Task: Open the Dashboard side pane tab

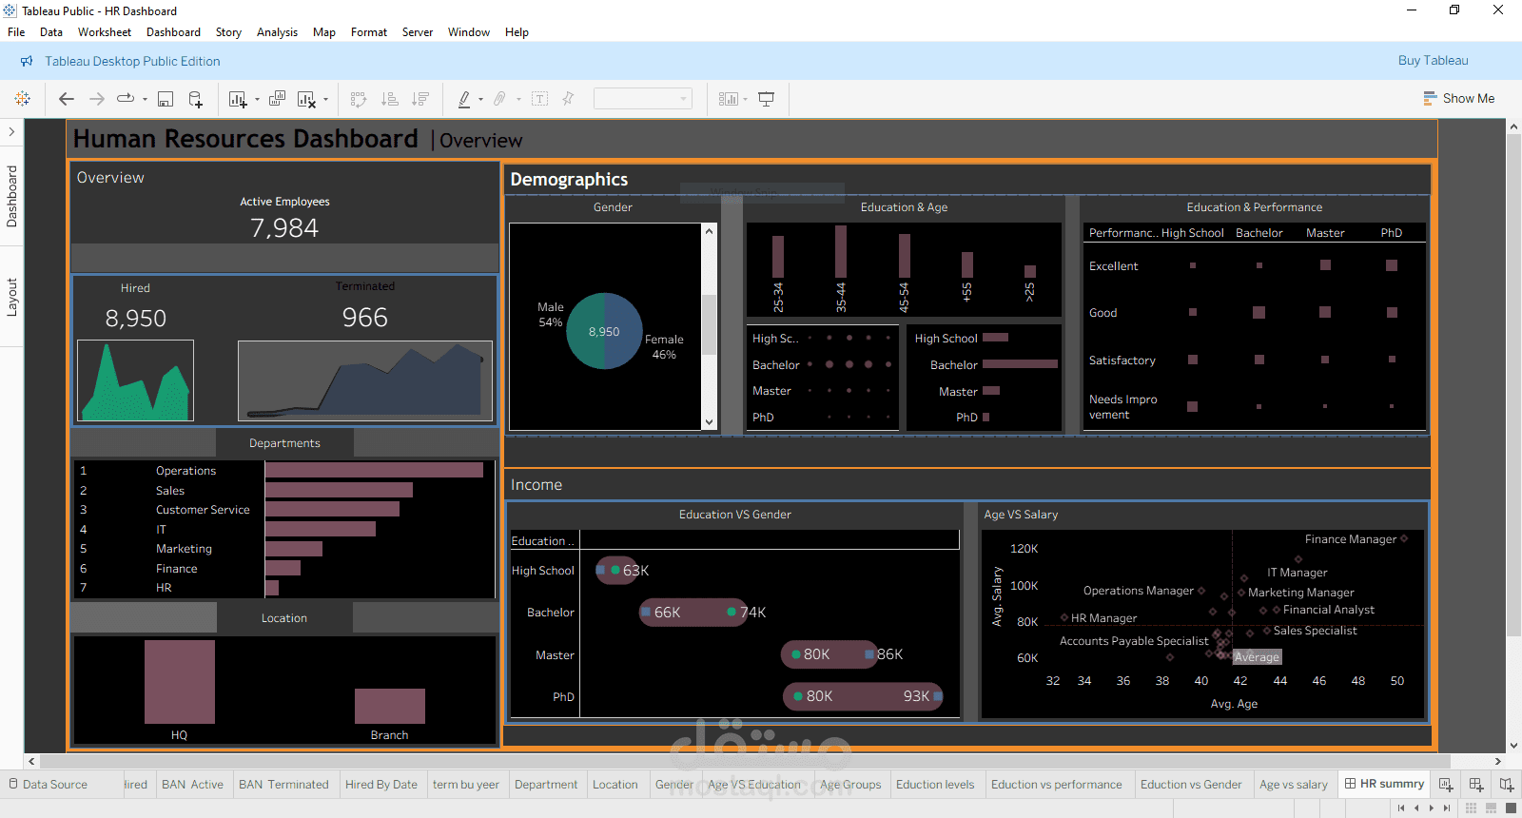Action: click(x=11, y=196)
